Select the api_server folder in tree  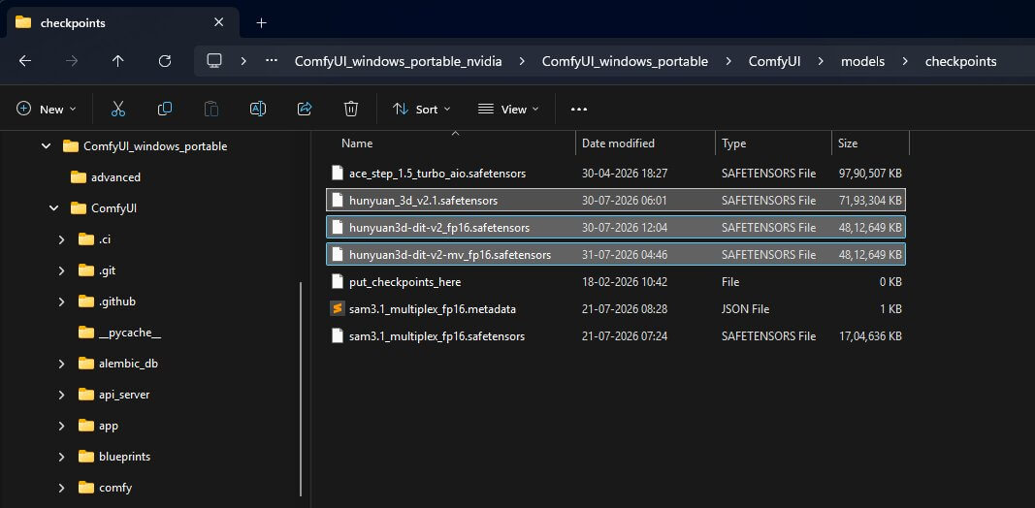click(x=124, y=395)
